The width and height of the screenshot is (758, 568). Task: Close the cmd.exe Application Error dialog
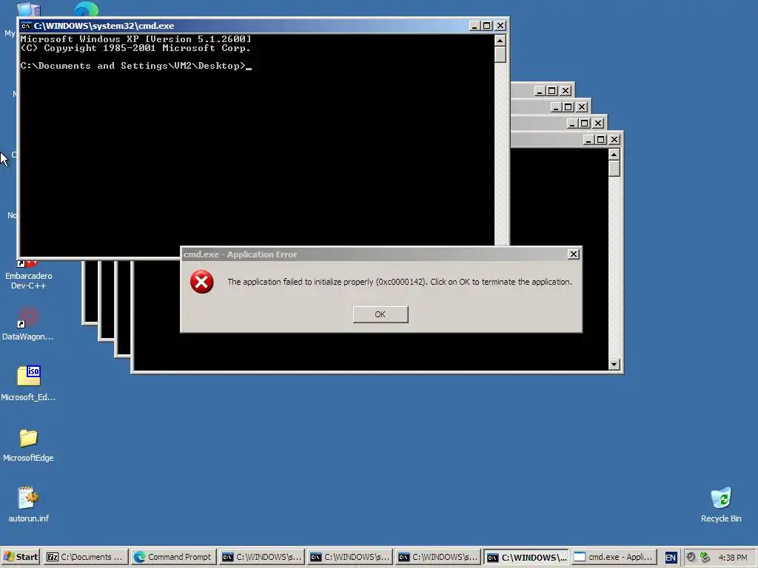[573, 254]
